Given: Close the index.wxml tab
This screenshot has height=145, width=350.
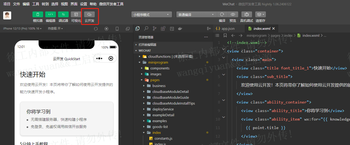Looking at the screenshot, I should [x=273, y=28].
